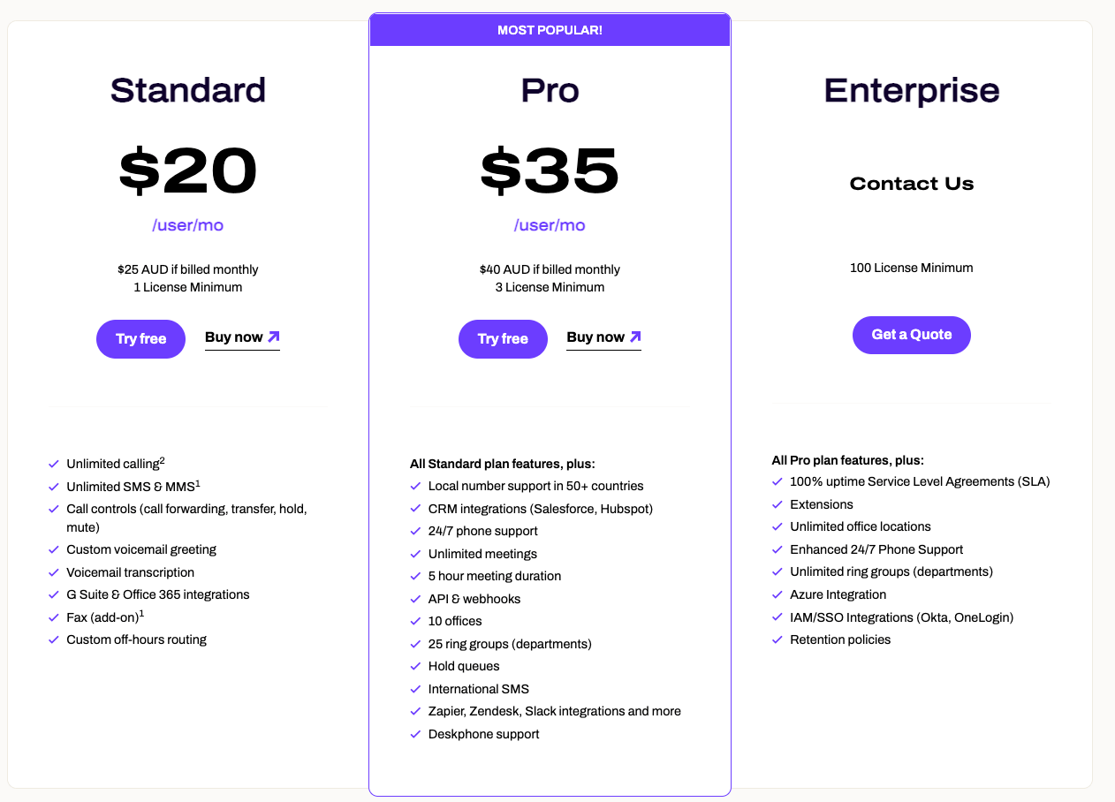Click the MOST POPULAR! banner

click(550, 28)
